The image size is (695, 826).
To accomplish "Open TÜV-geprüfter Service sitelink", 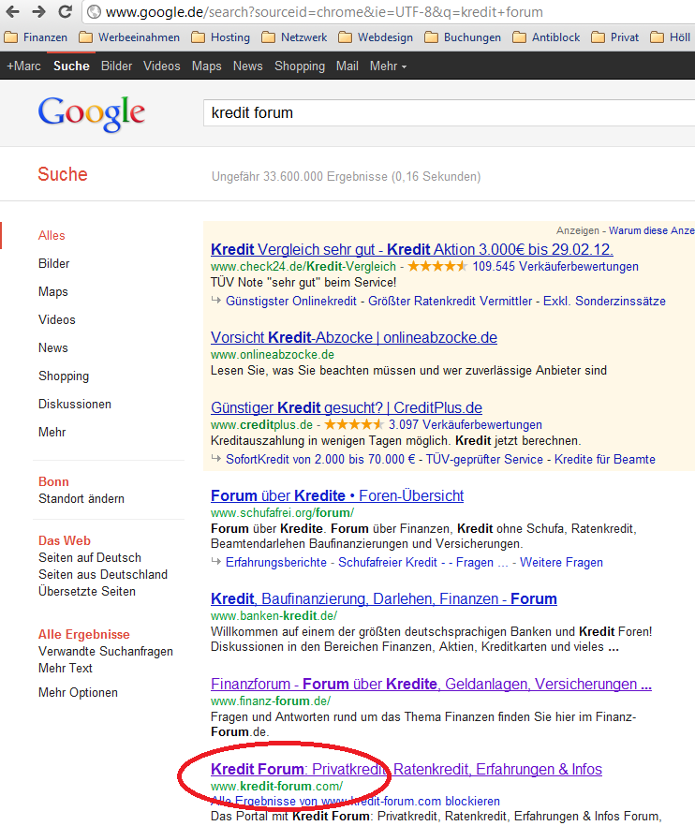I will pyautogui.click(x=484, y=459).
